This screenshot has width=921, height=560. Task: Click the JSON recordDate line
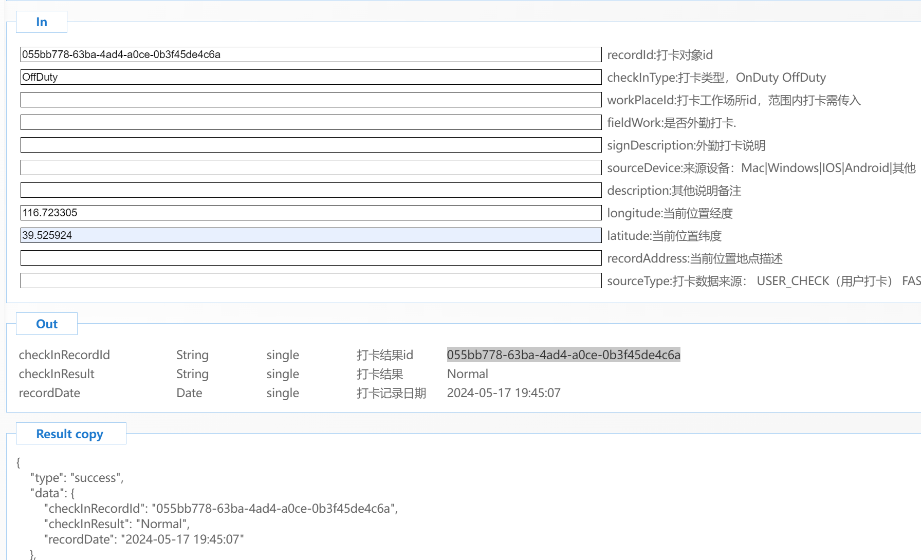pyautogui.click(x=144, y=539)
